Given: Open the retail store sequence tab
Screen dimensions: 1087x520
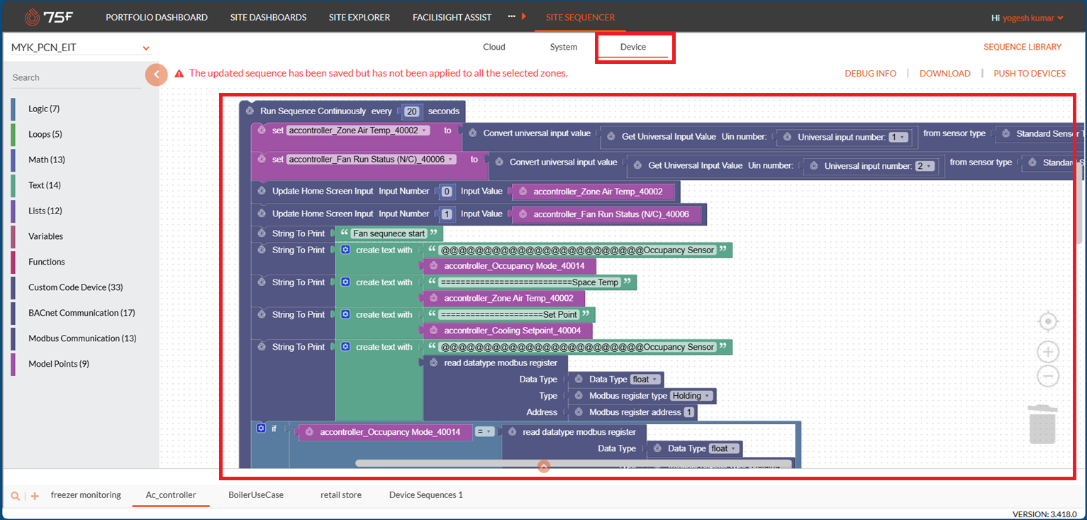Looking at the screenshot, I should click(x=341, y=495).
